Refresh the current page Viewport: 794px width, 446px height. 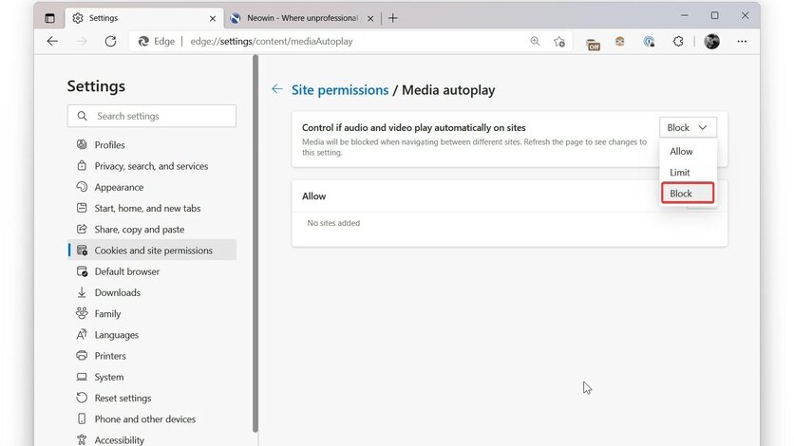click(x=110, y=42)
